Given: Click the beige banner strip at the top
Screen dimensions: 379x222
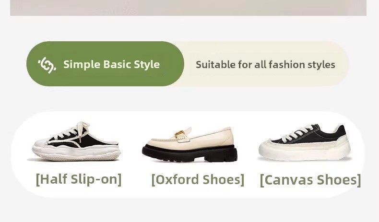Looking at the screenshot, I should point(188,8).
